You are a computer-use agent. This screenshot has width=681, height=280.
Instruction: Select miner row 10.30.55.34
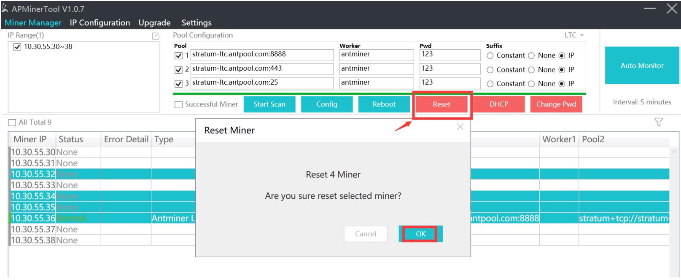point(339,196)
